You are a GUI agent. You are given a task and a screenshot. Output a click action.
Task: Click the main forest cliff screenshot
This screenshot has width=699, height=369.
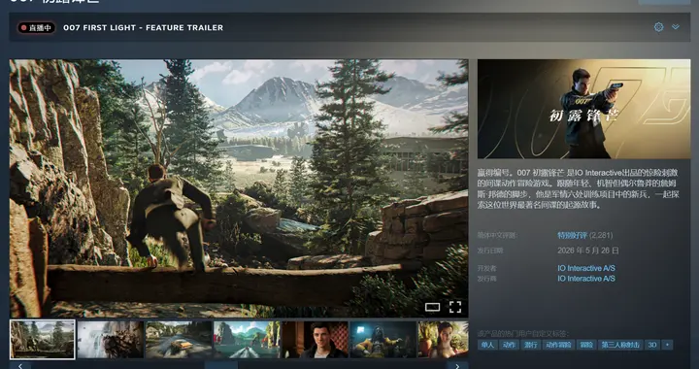point(239,188)
